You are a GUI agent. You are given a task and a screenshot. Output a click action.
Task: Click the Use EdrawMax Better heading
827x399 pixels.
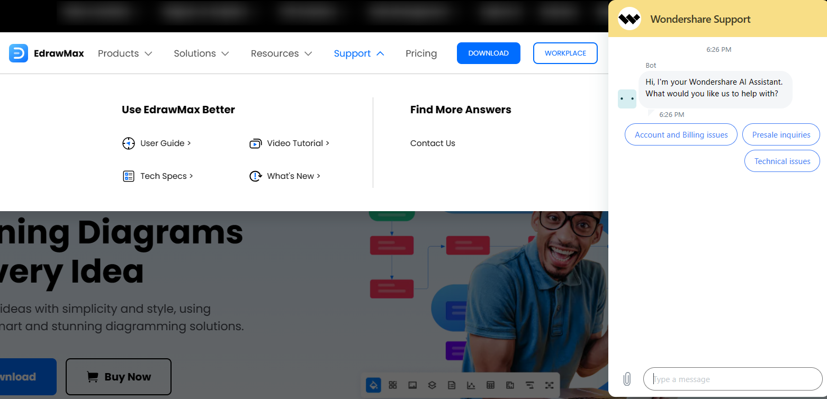pyautogui.click(x=178, y=110)
